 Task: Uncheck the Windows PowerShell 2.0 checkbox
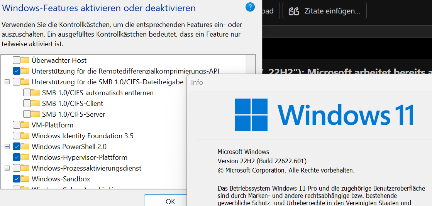click(x=17, y=146)
